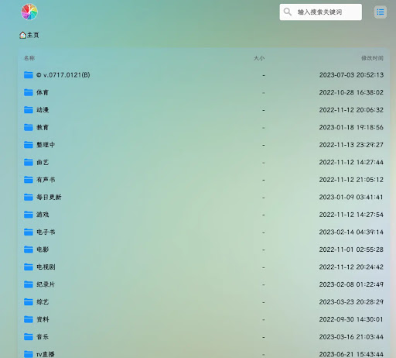Click the colorful pinwheel logo icon
This screenshot has width=396, height=358.
29,12
